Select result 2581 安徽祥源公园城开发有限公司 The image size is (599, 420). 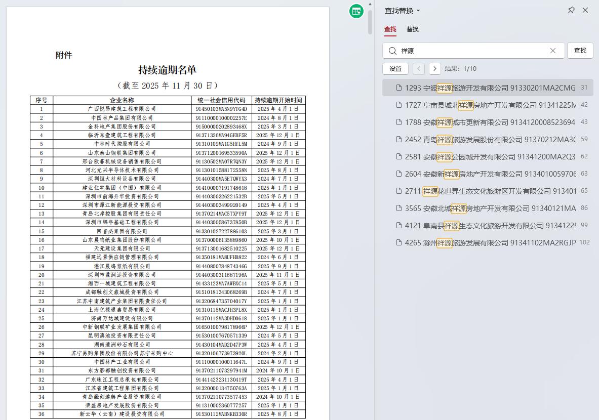[x=488, y=156]
